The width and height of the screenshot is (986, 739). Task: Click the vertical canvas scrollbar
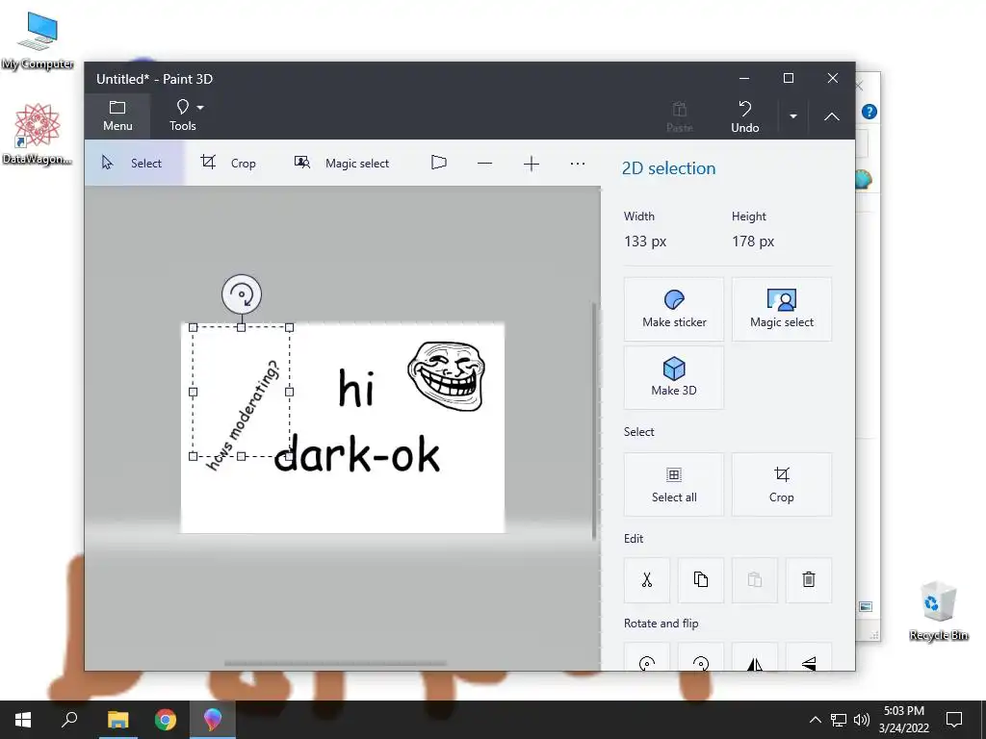(x=593, y=421)
